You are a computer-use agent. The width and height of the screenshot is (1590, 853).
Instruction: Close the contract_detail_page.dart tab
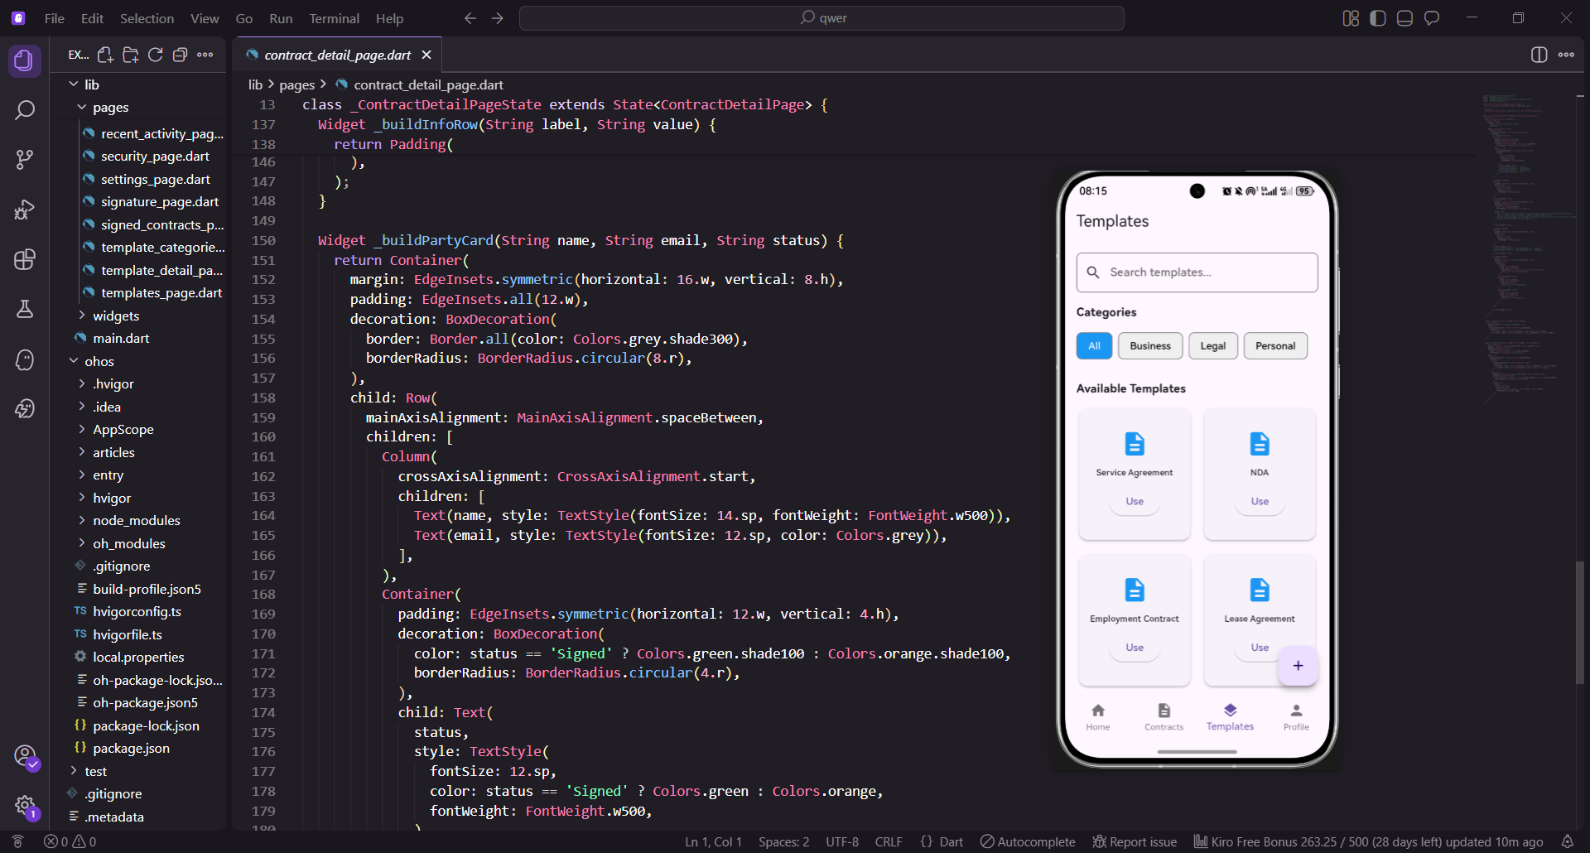(x=426, y=55)
